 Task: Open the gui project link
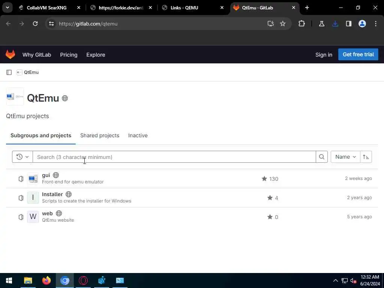click(x=46, y=175)
